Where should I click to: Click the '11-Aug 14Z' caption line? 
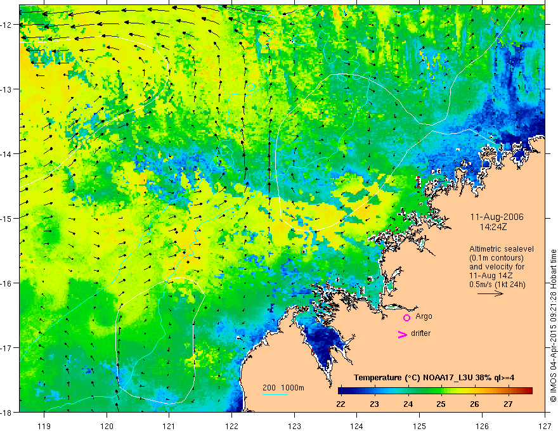coord(491,275)
